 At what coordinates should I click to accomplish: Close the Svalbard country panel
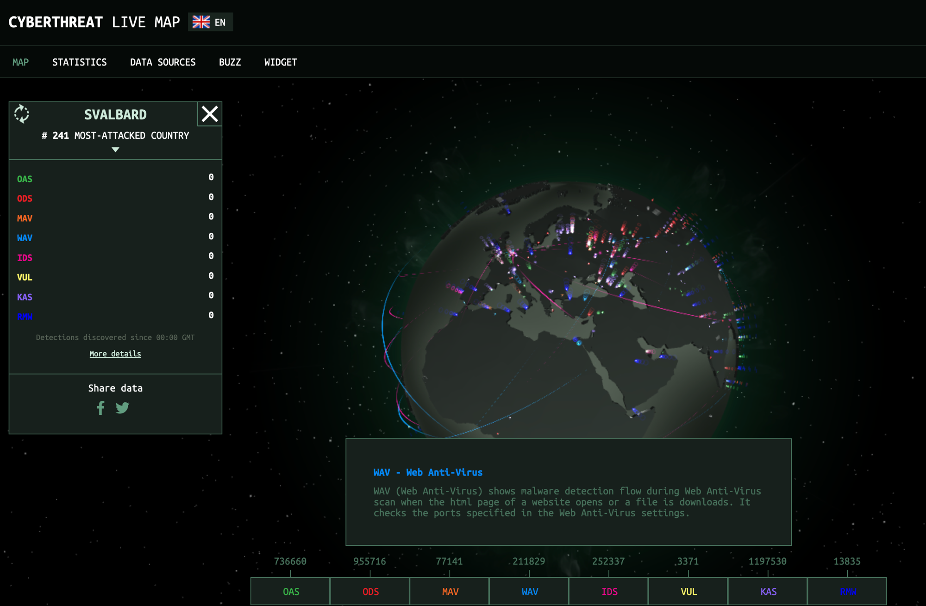click(210, 114)
